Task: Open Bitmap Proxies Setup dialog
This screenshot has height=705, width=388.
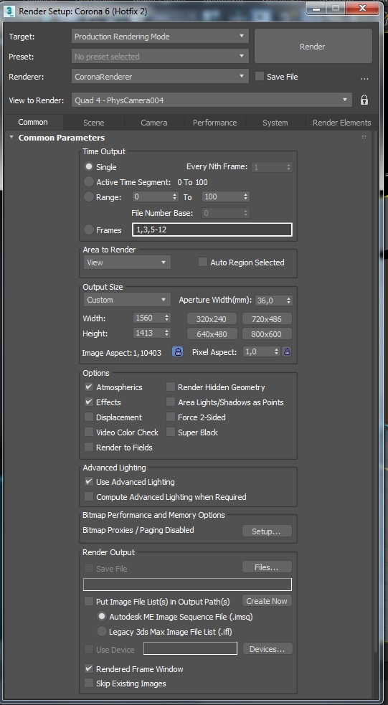Action: pyautogui.click(x=267, y=531)
